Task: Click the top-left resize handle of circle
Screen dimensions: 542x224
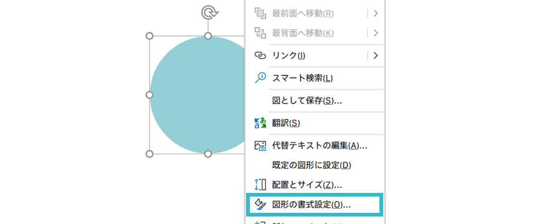Action: [x=150, y=36]
